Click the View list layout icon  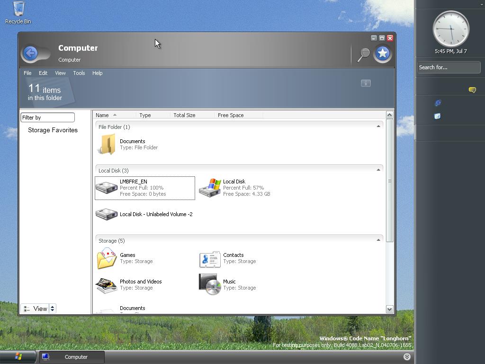27,309
